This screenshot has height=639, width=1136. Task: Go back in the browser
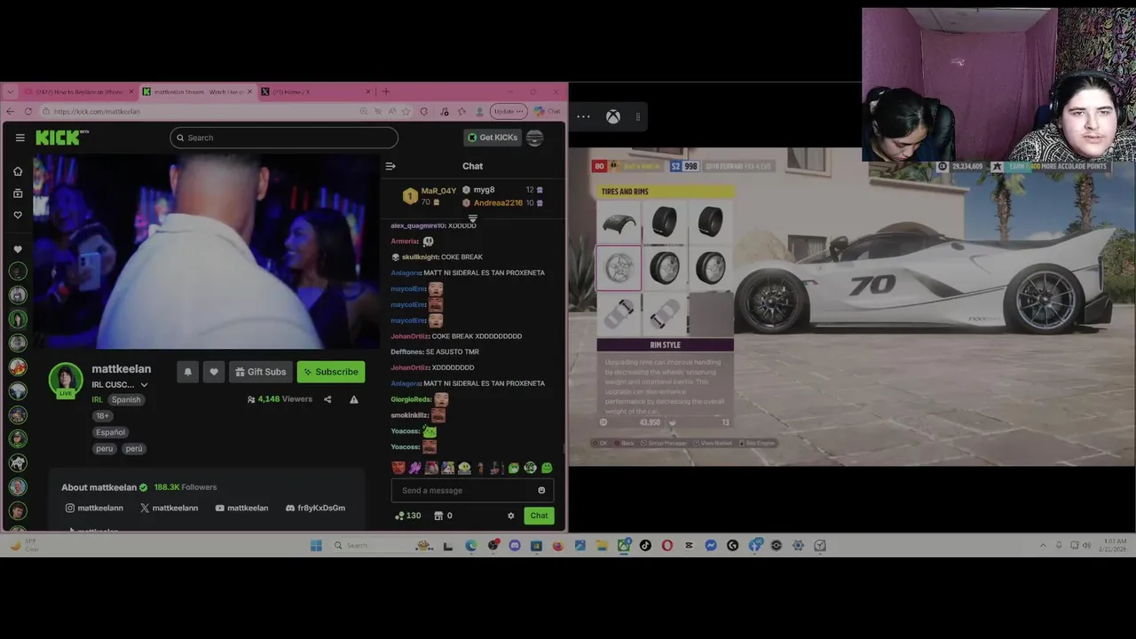point(10,112)
